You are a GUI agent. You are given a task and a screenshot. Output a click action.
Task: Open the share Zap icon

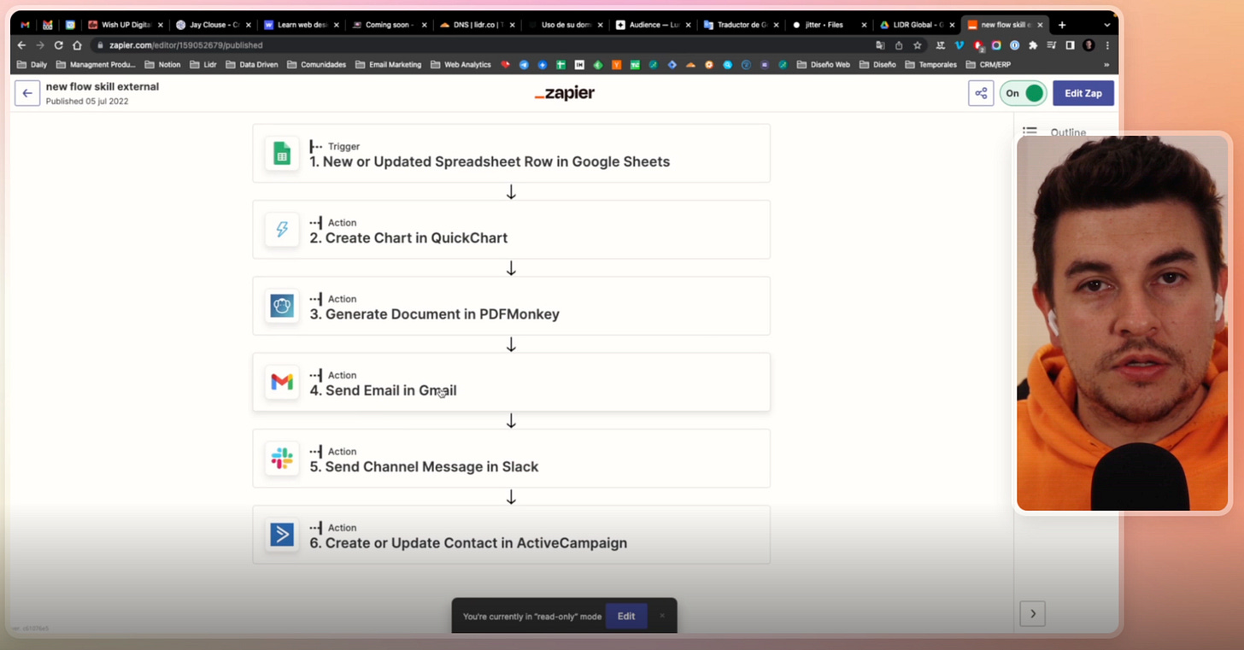point(981,93)
